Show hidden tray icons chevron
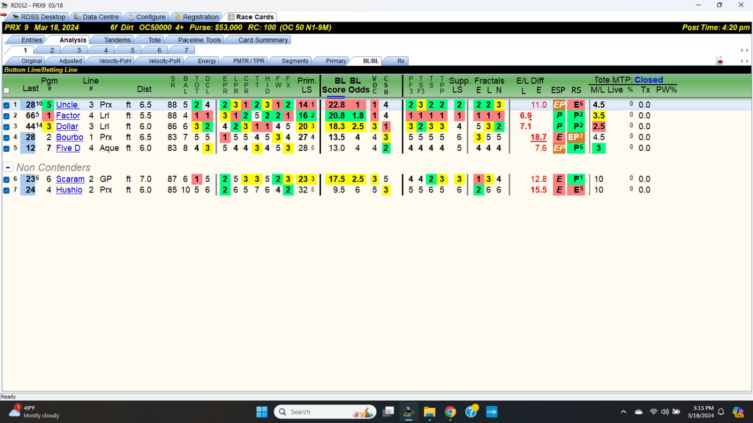The height and width of the screenshot is (423, 753). [x=623, y=412]
